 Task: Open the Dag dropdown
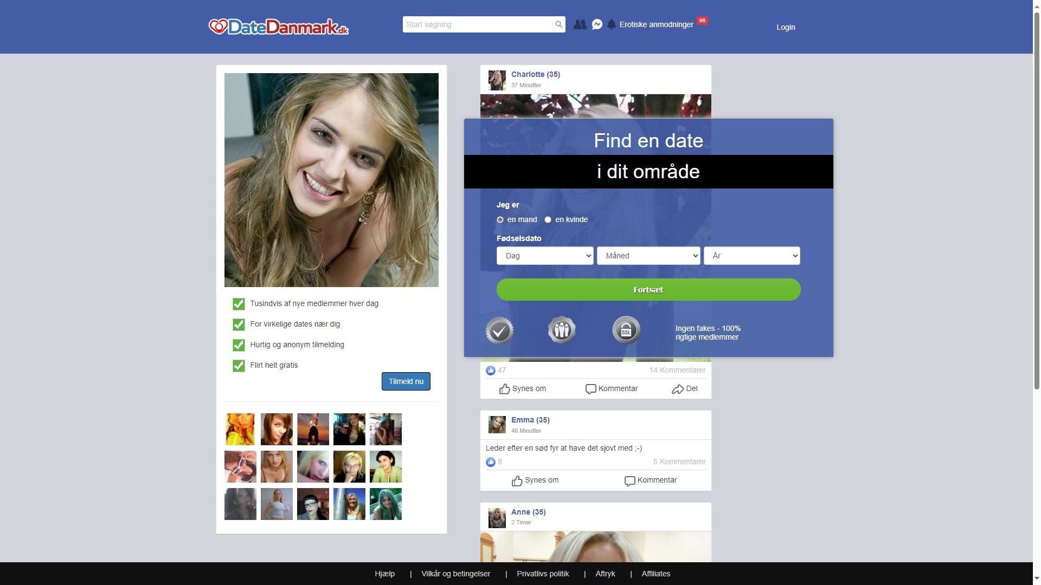point(545,256)
